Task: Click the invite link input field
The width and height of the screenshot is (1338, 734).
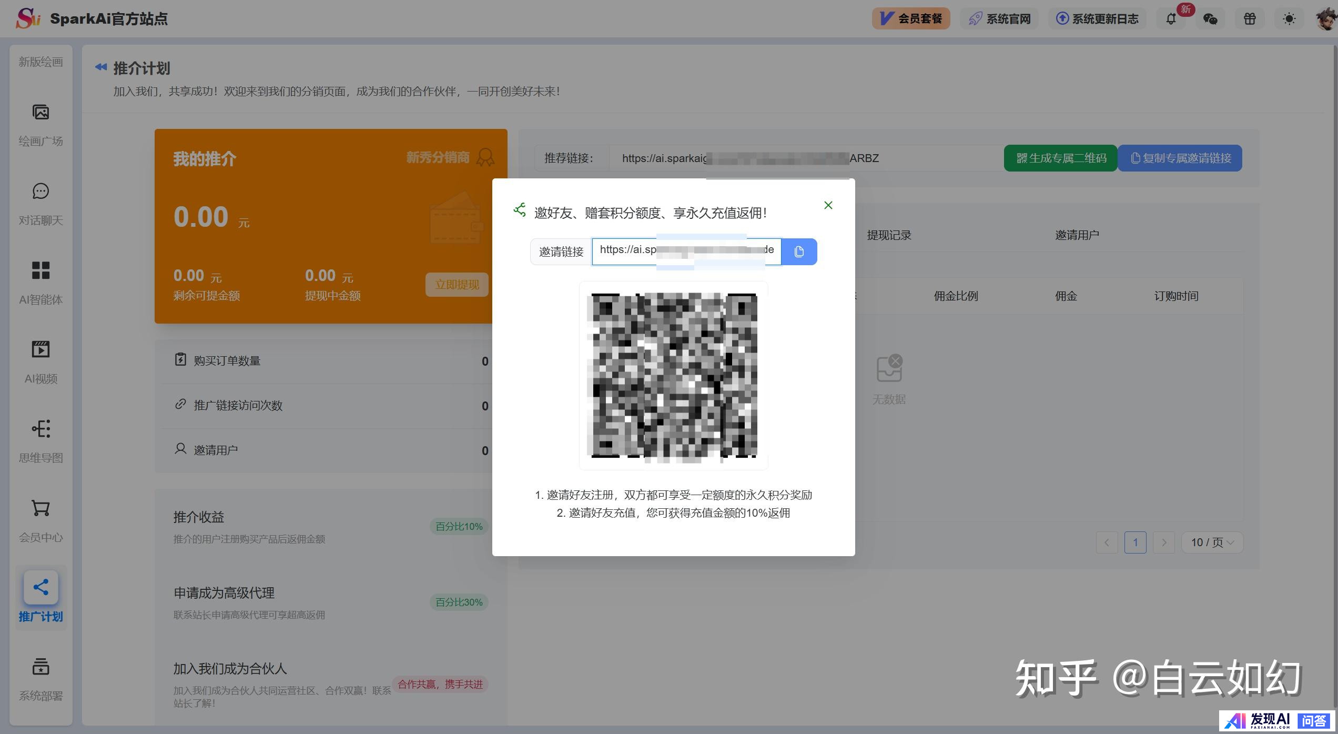Action: (x=686, y=252)
